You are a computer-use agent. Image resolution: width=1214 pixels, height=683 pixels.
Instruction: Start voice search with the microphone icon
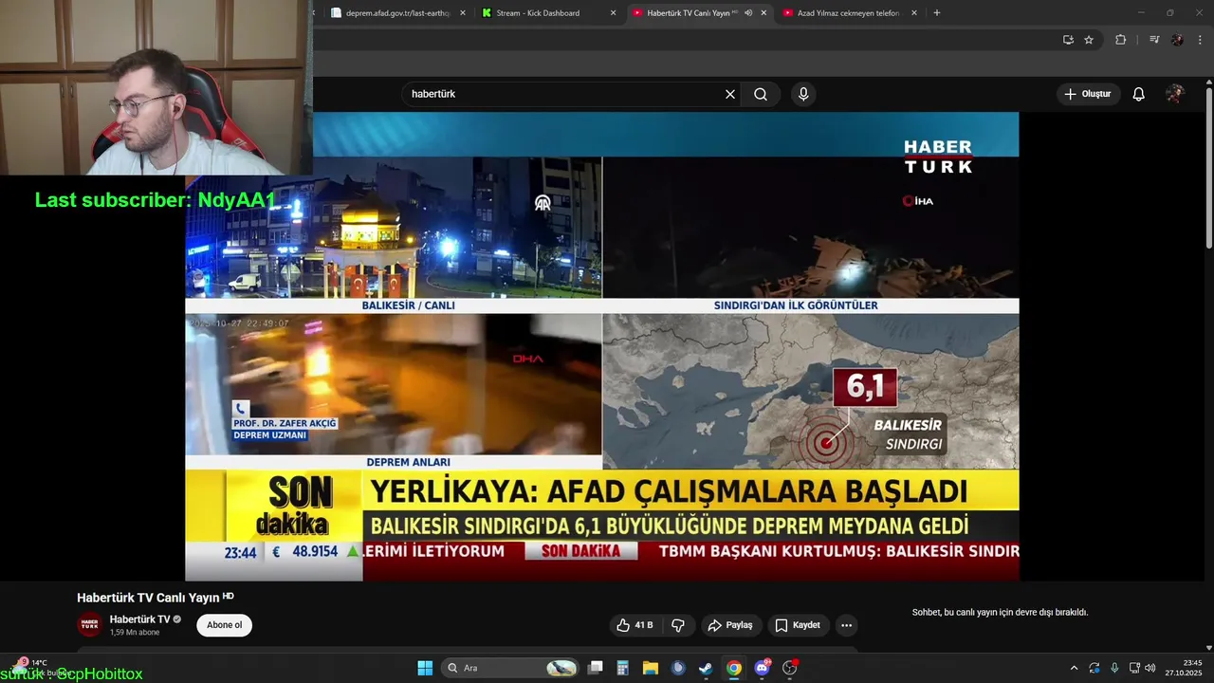coord(803,94)
